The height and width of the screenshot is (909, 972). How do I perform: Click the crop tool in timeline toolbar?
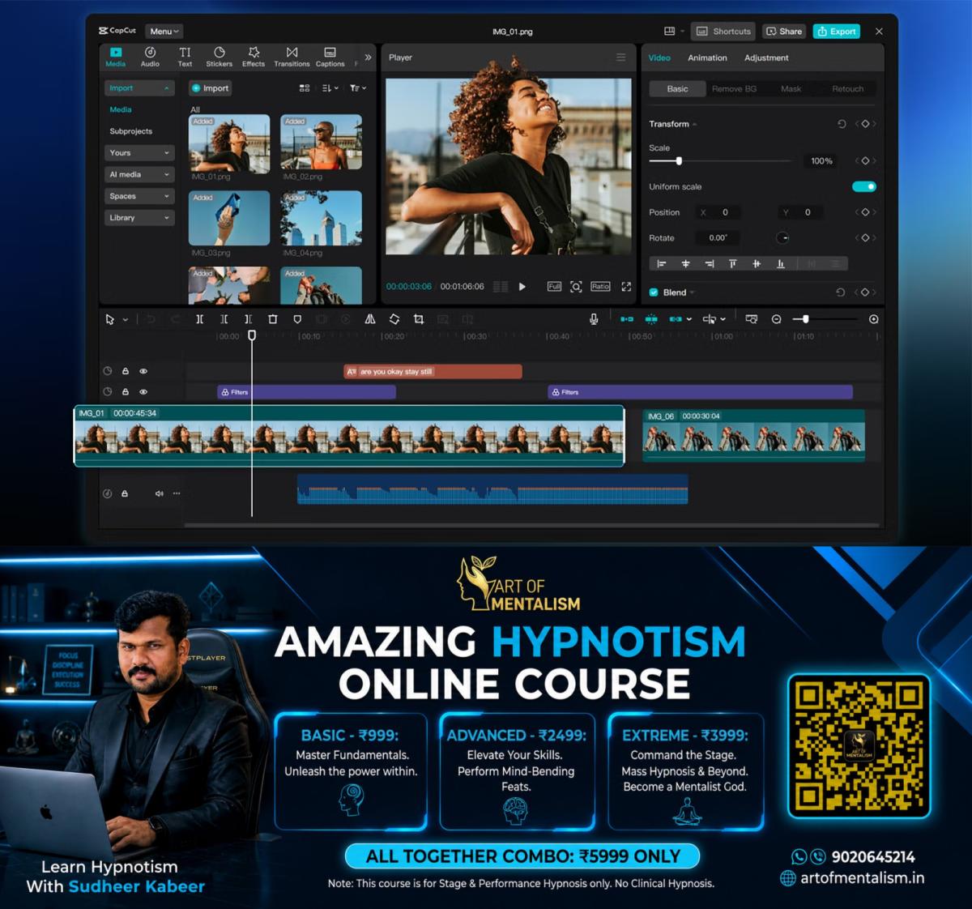click(419, 319)
